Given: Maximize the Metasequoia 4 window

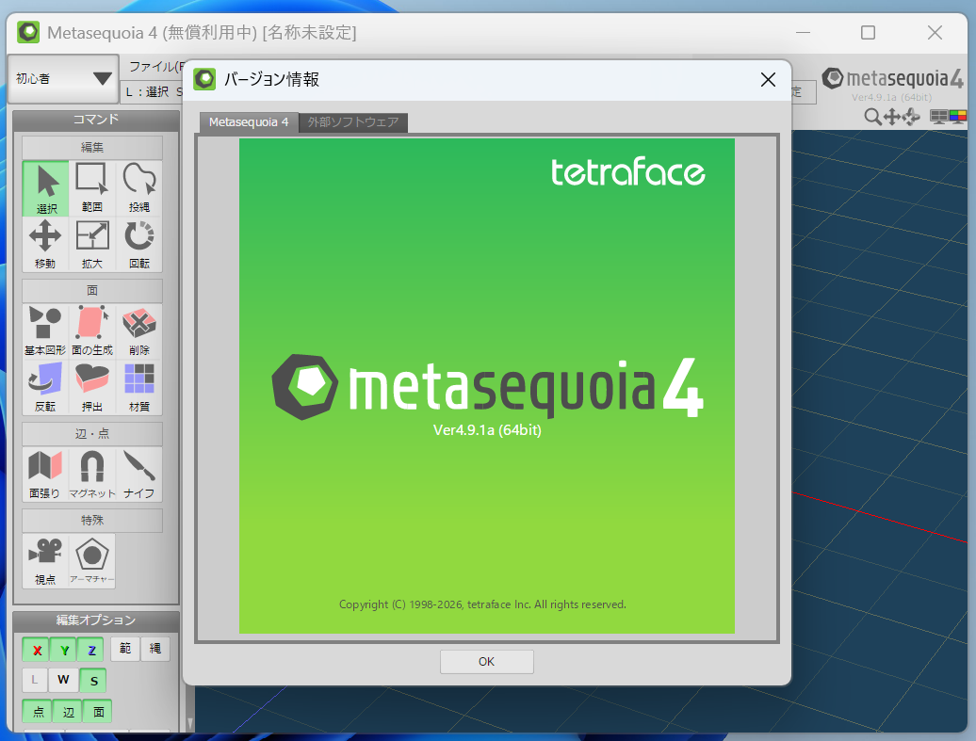Looking at the screenshot, I should point(868,32).
